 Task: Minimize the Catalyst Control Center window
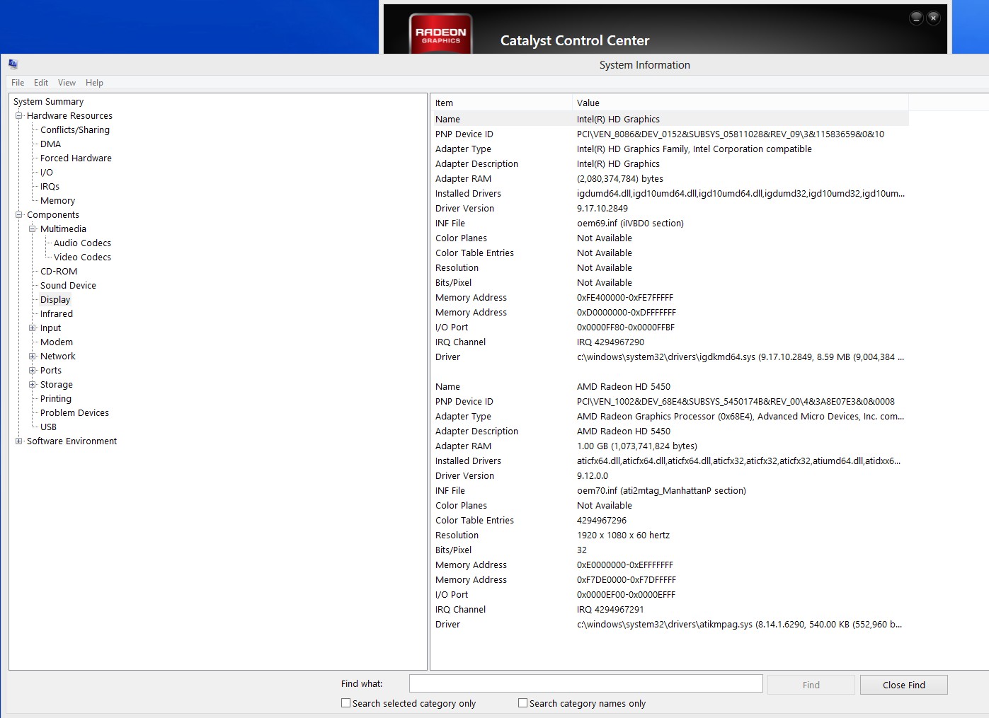[917, 18]
